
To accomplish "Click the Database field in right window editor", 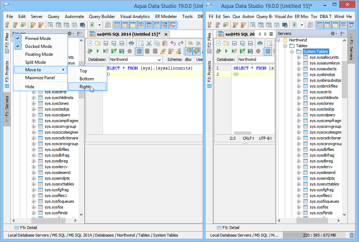I will coord(256,59).
